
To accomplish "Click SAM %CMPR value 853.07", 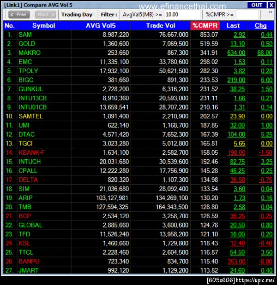I will pos(209,35).
